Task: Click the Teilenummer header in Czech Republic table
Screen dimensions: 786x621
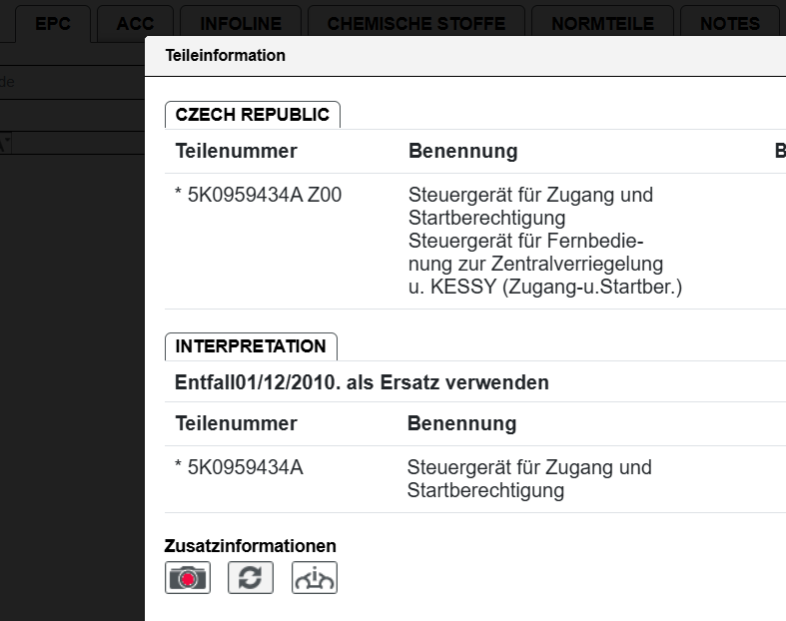Action: [236, 151]
